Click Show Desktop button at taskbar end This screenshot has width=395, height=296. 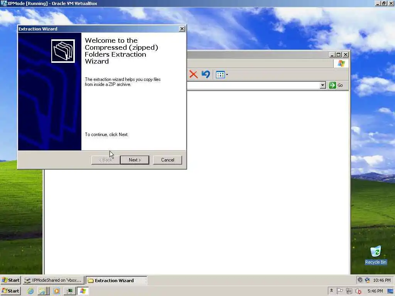click(391, 291)
